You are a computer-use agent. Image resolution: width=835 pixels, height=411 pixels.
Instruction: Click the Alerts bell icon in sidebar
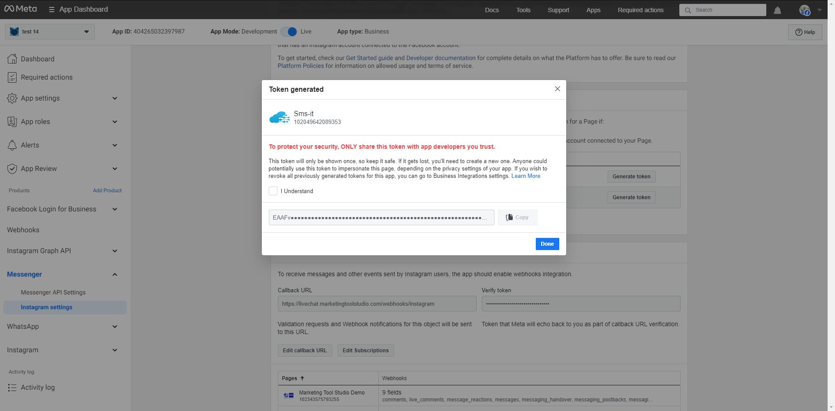12,145
